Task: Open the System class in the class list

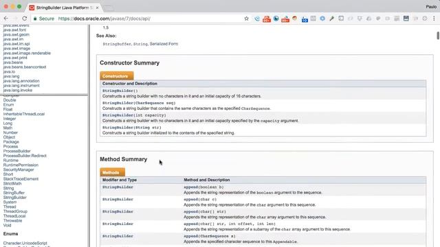Action: click(10, 202)
